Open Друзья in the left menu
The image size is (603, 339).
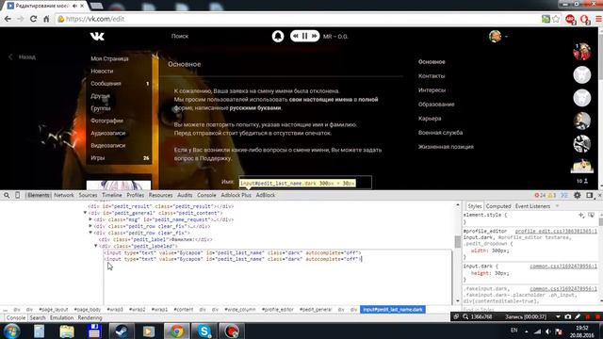tap(101, 96)
